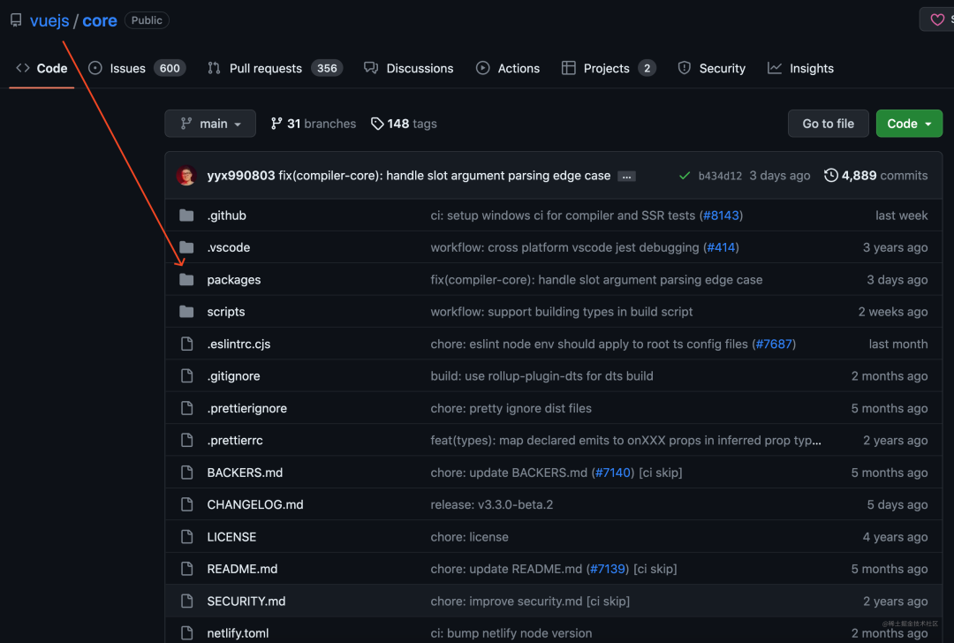Select the Insights graph icon
The image size is (954, 643).
tap(775, 68)
